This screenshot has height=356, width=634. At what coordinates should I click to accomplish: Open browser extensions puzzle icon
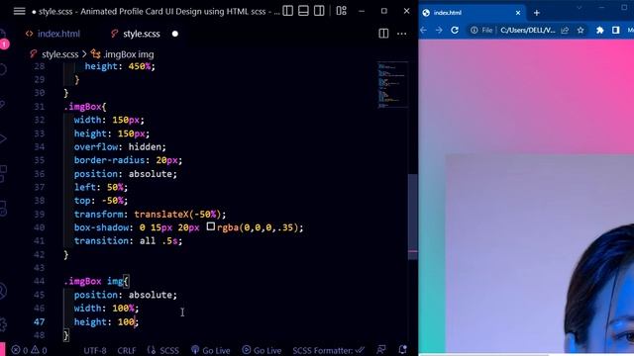(600, 31)
